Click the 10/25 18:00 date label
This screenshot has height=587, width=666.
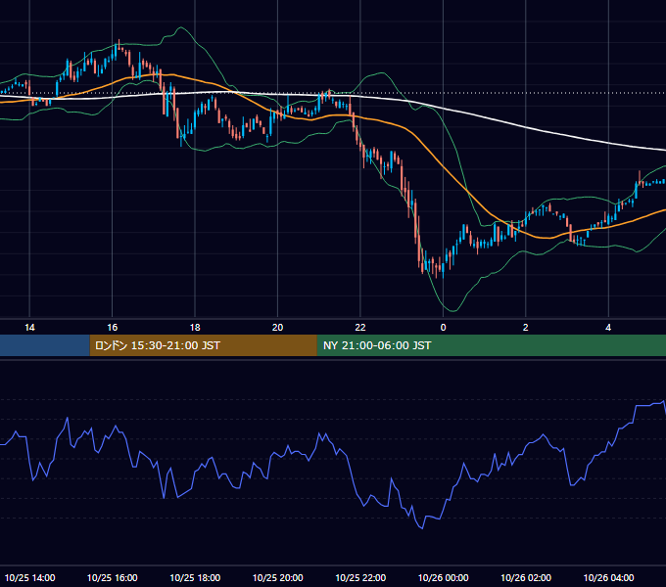point(195,577)
